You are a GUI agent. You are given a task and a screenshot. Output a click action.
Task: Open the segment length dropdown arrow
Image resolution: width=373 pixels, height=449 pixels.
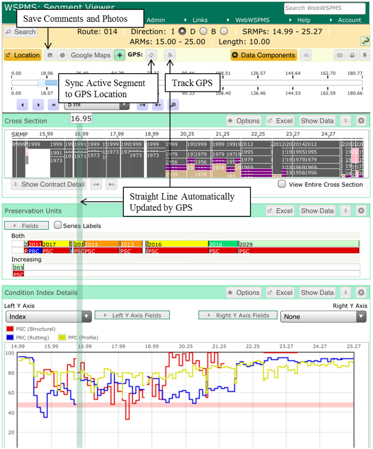(124, 105)
